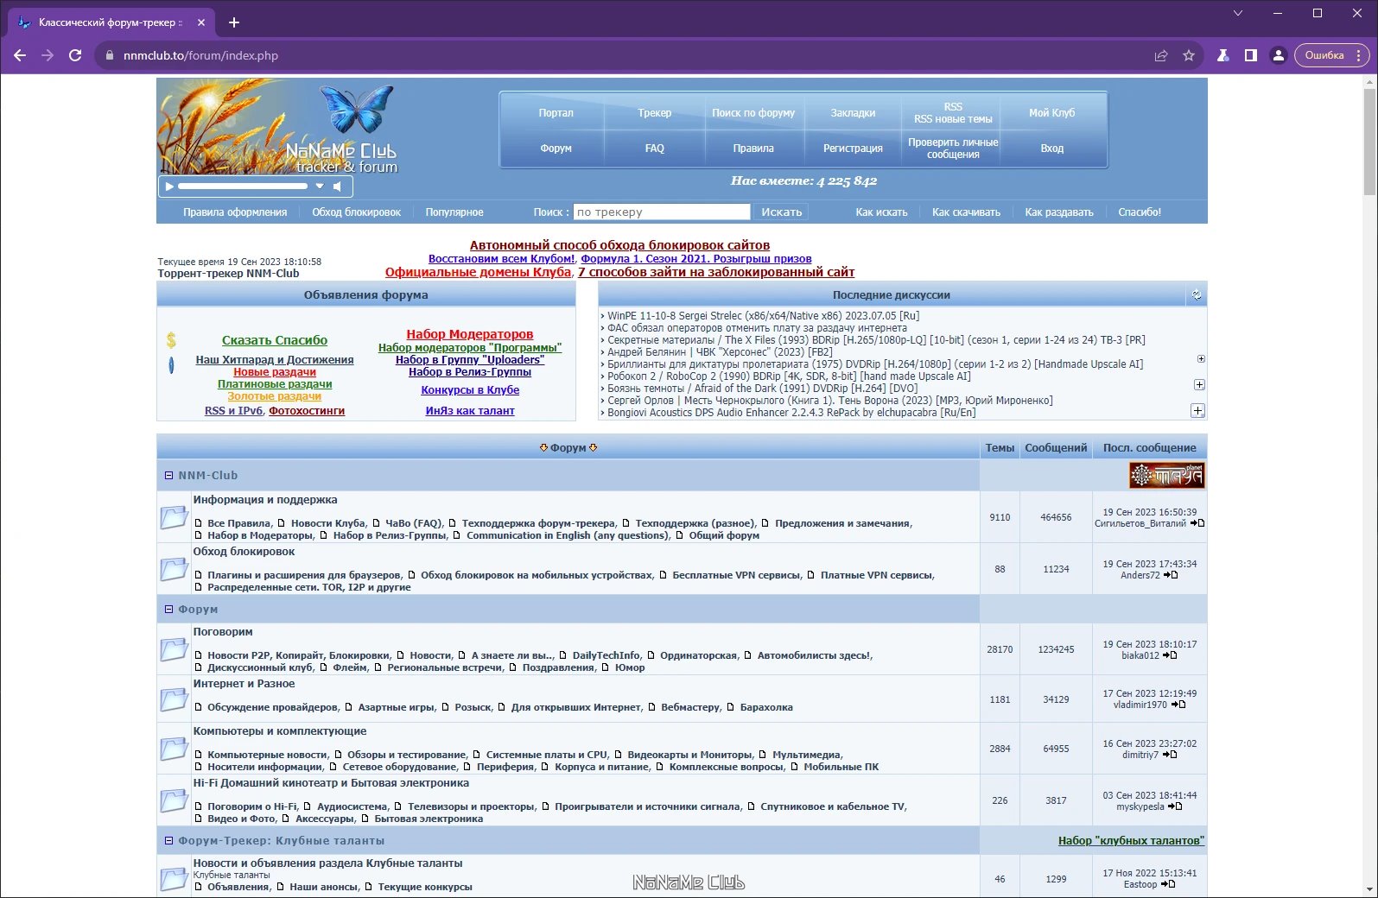Jump to last post by dimitriy7 arrow icon
This screenshot has height=898, width=1378.
tap(1170, 755)
